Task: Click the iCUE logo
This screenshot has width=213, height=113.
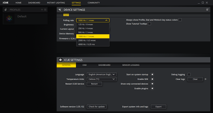Action: (x=6, y=3)
